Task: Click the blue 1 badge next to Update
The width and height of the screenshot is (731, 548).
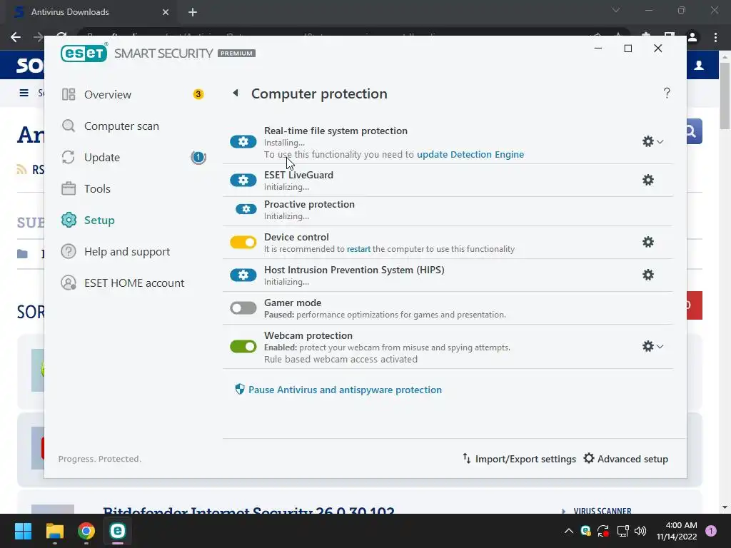Action: (x=198, y=157)
